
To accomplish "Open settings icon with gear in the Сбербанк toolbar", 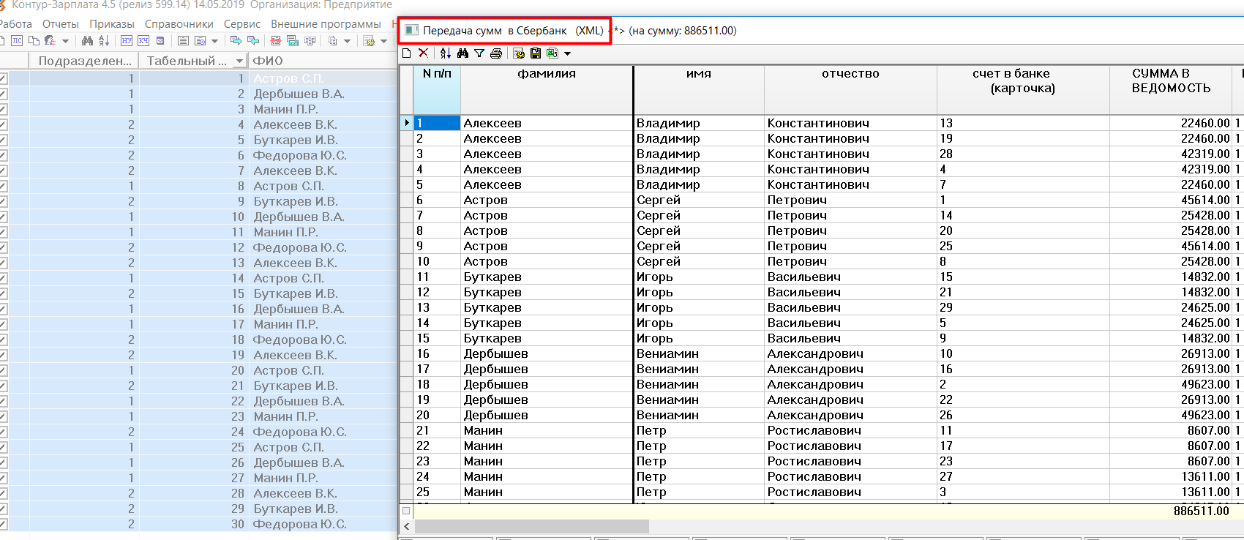I will point(519,53).
